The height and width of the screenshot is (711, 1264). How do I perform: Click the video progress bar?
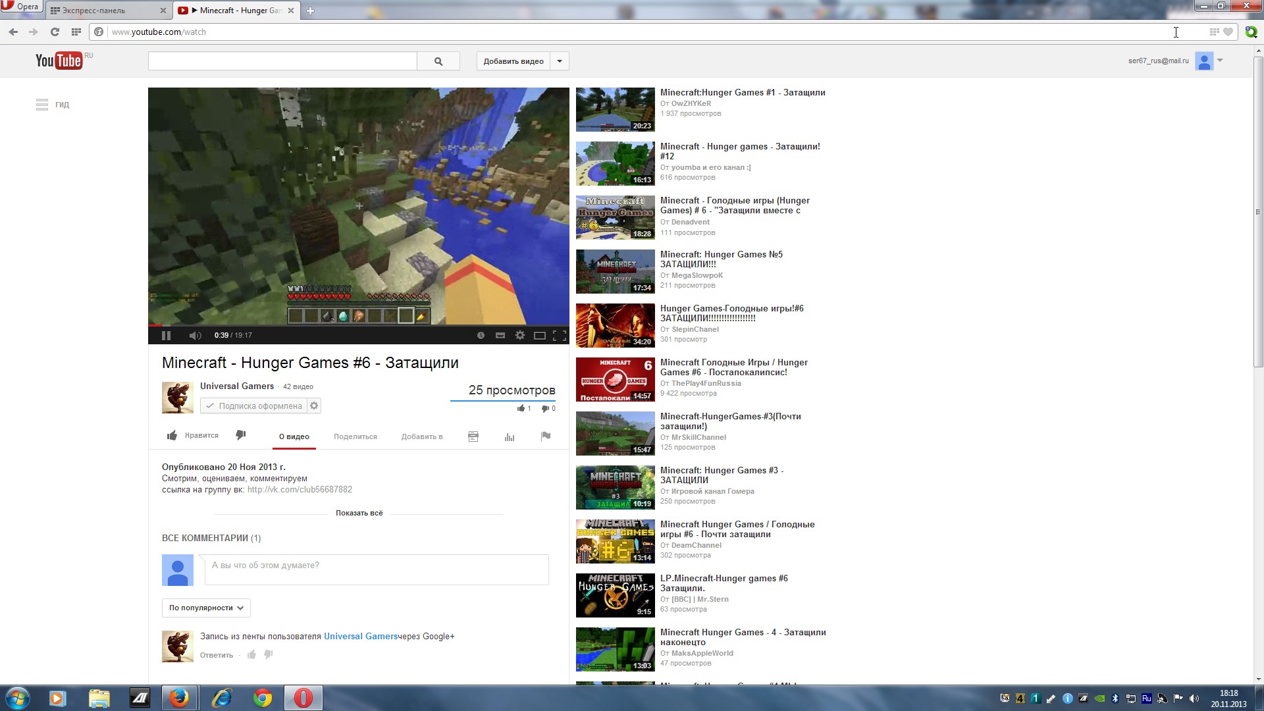(359, 325)
